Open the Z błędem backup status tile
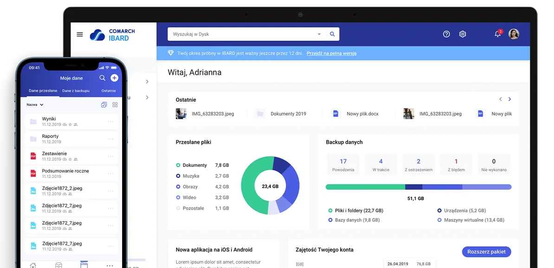The height and width of the screenshot is (268, 554). coord(456,165)
